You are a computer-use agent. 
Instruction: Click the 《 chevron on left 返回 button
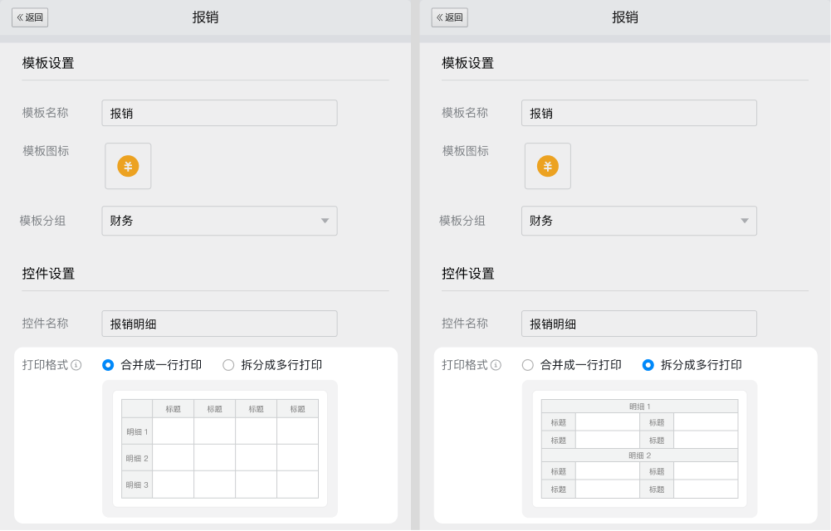click(x=20, y=17)
